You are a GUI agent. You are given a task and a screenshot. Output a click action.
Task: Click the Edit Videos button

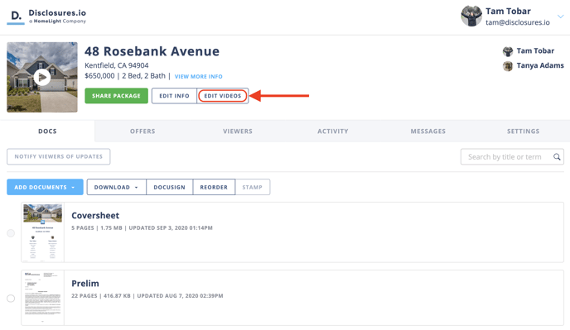pos(223,96)
